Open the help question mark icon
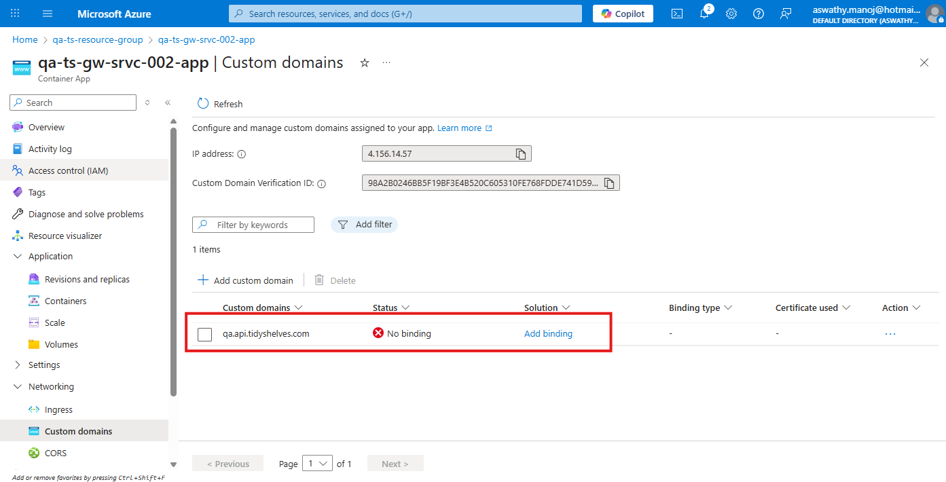Image resolution: width=946 pixels, height=482 pixels. click(x=759, y=14)
